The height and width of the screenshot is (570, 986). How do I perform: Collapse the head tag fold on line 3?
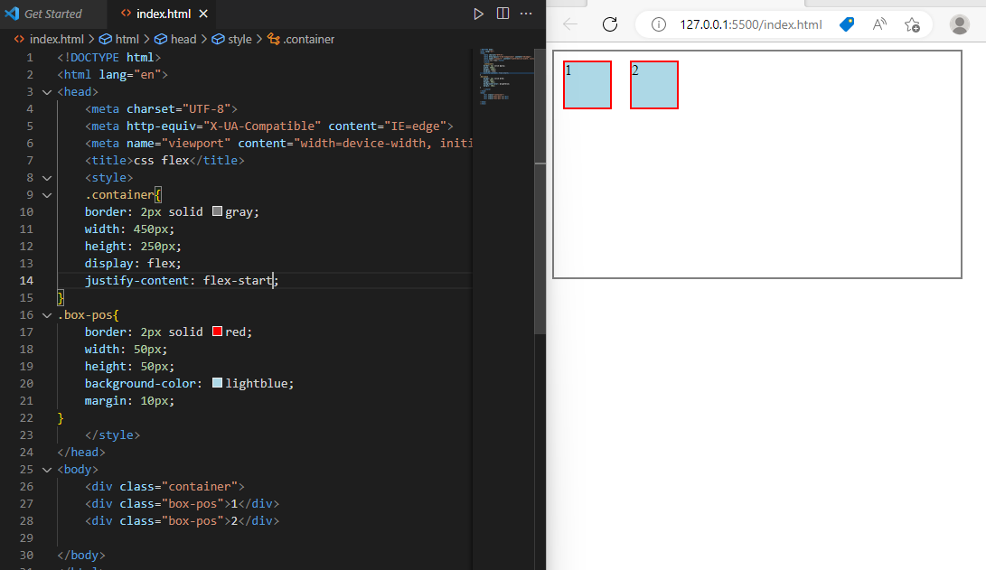click(x=46, y=92)
